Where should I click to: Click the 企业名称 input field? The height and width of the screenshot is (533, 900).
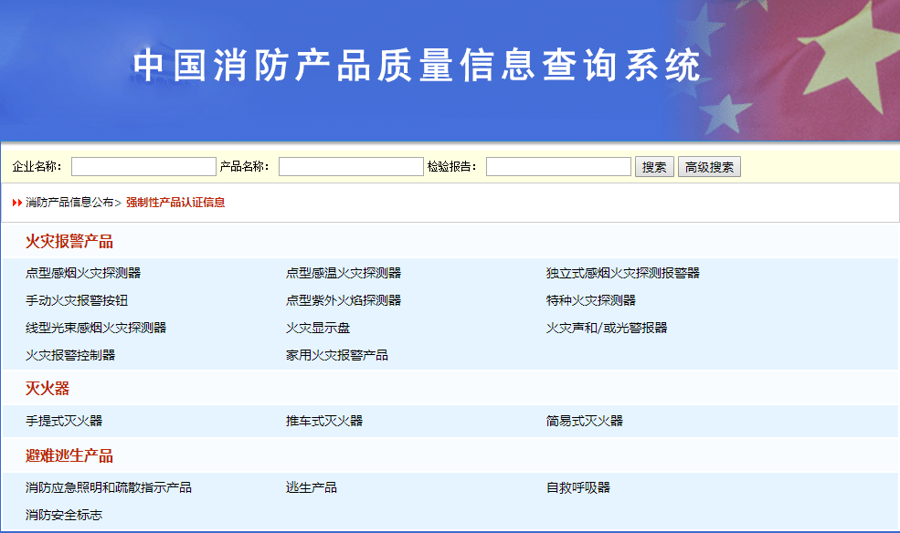tap(143, 167)
